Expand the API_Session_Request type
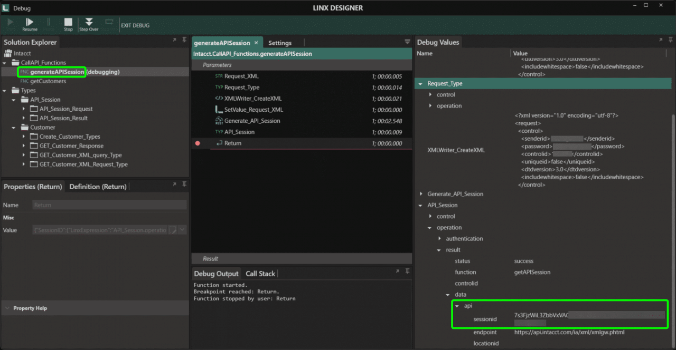 click(24, 109)
